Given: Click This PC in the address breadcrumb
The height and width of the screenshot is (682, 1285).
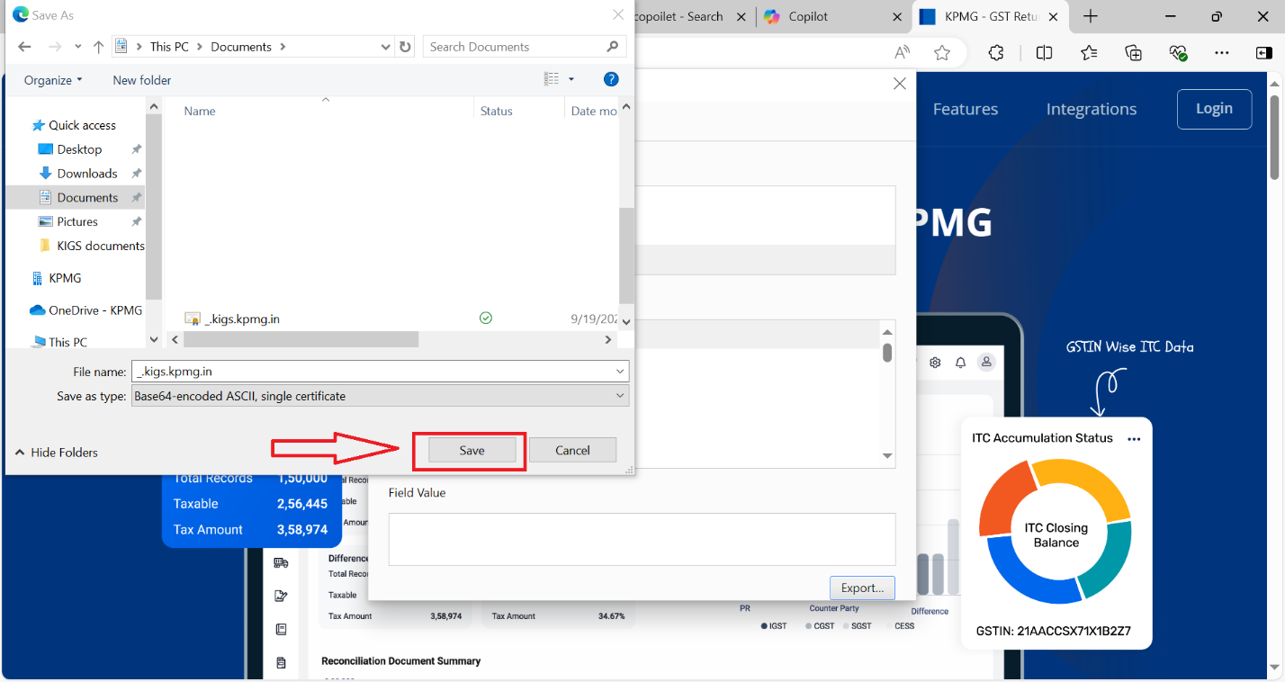Looking at the screenshot, I should tap(169, 47).
